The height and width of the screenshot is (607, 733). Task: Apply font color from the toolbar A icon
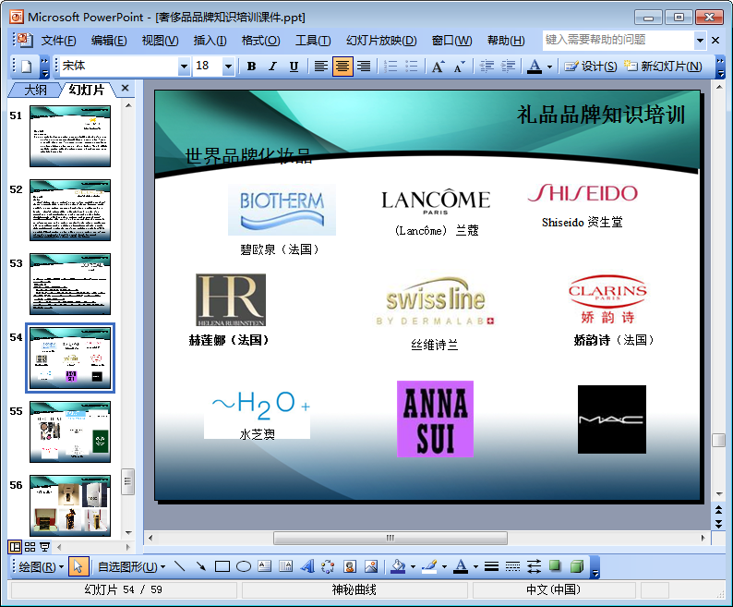tap(535, 67)
